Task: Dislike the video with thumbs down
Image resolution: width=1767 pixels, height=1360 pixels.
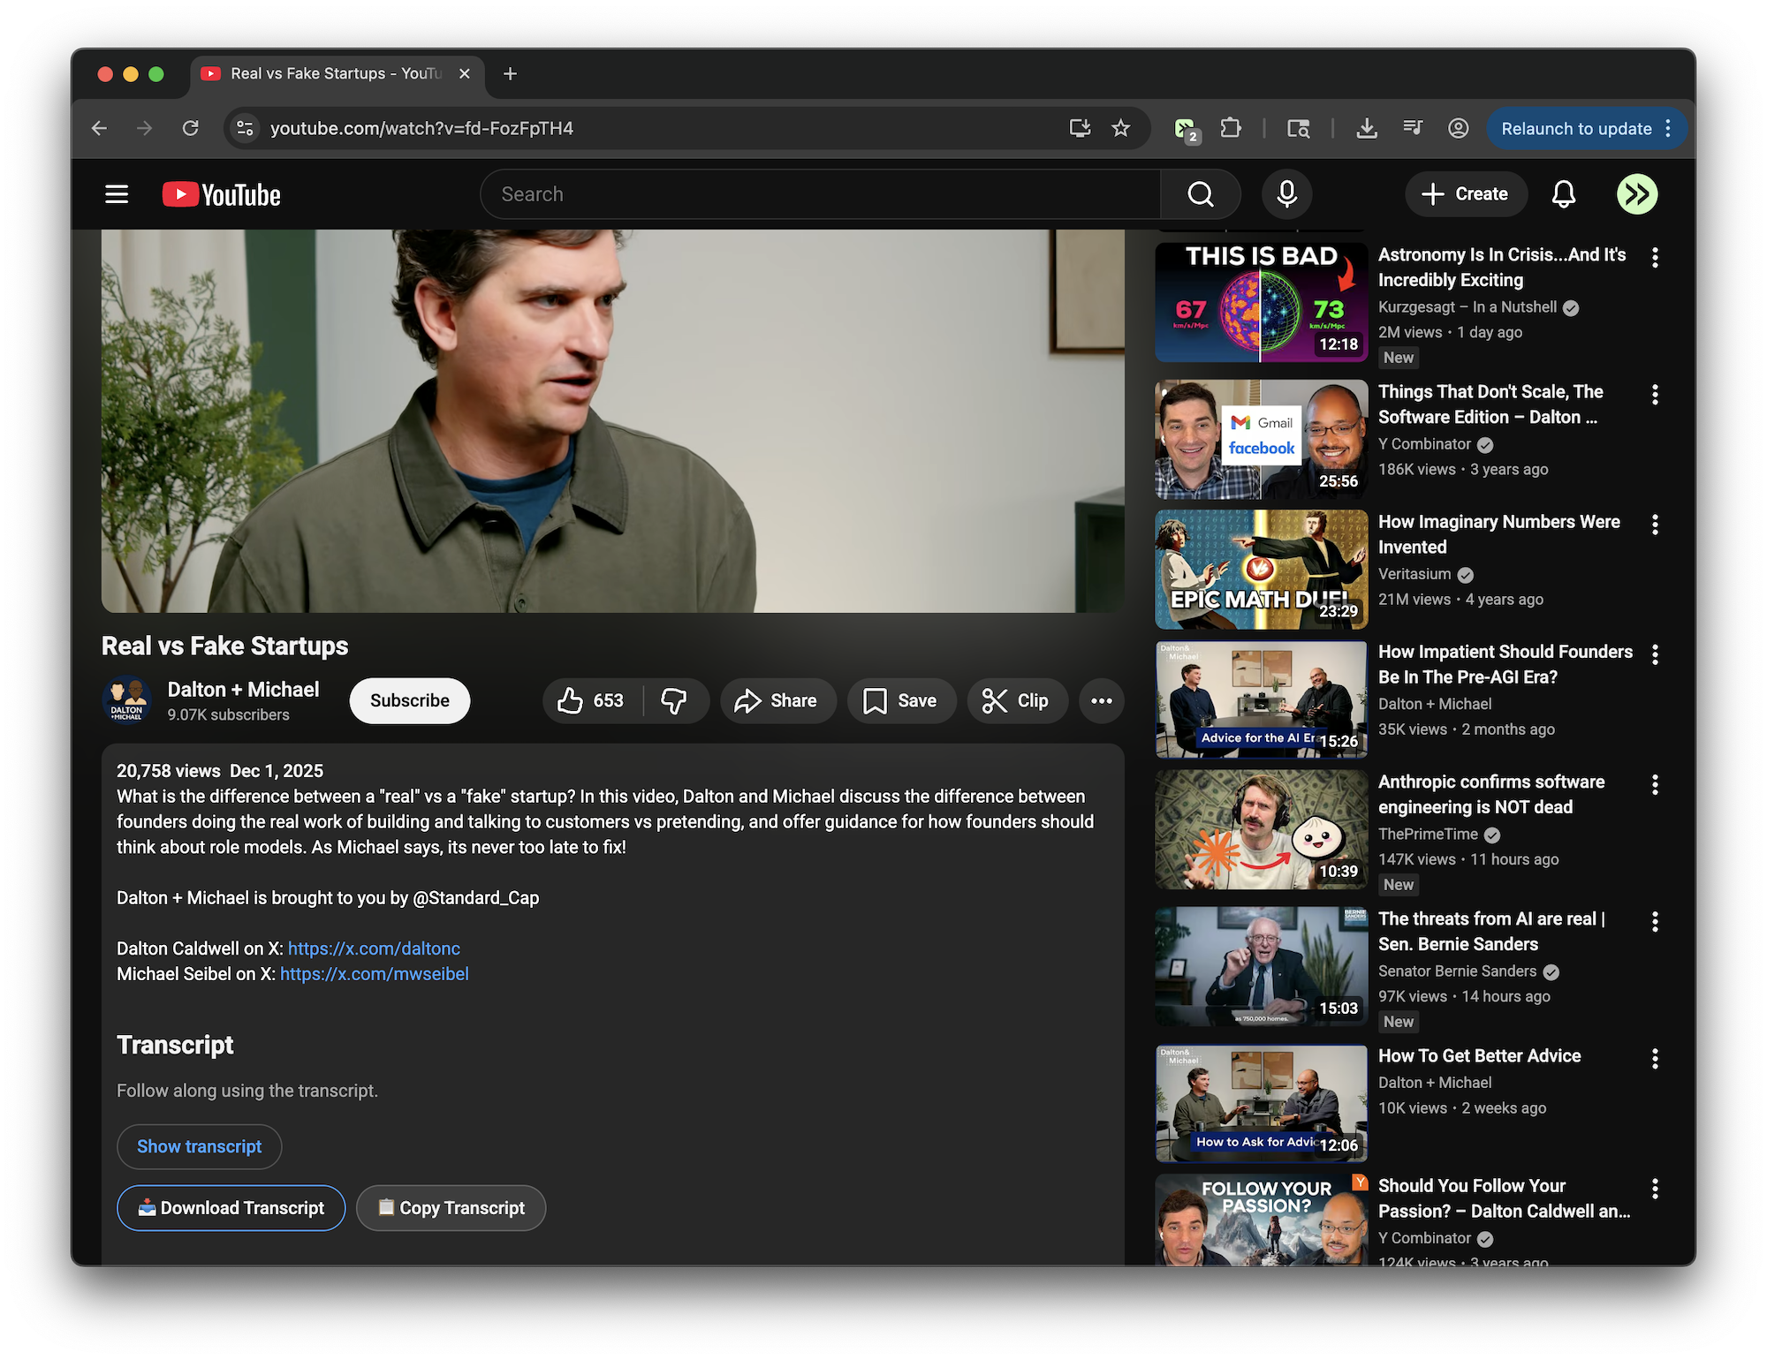Action: 674,701
